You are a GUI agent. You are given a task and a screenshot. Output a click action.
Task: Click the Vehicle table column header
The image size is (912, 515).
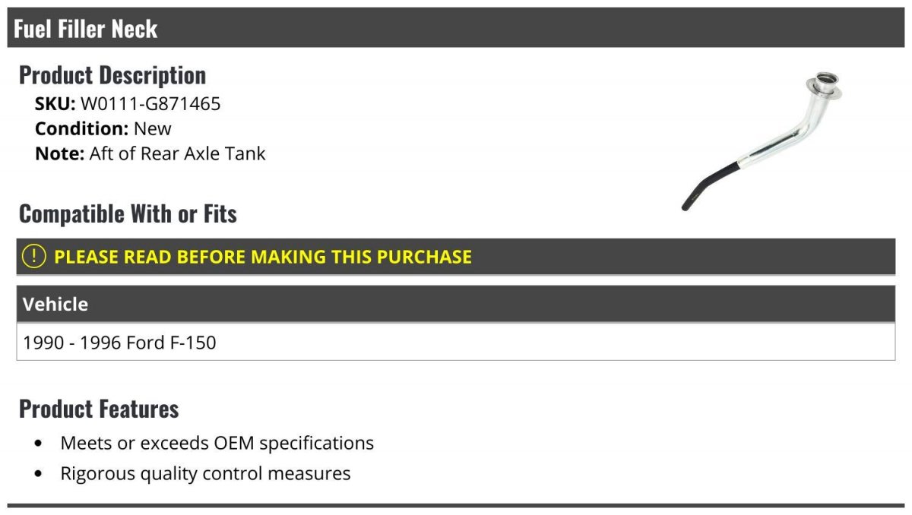456,304
